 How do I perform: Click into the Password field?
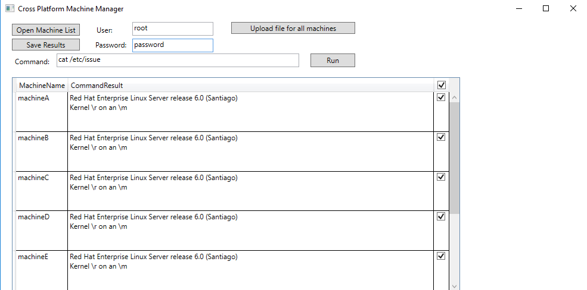point(172,45)
